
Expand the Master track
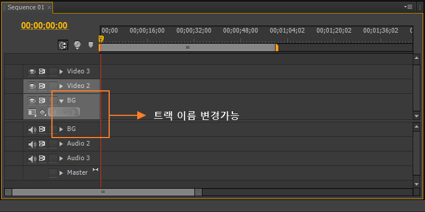point(61,173)
